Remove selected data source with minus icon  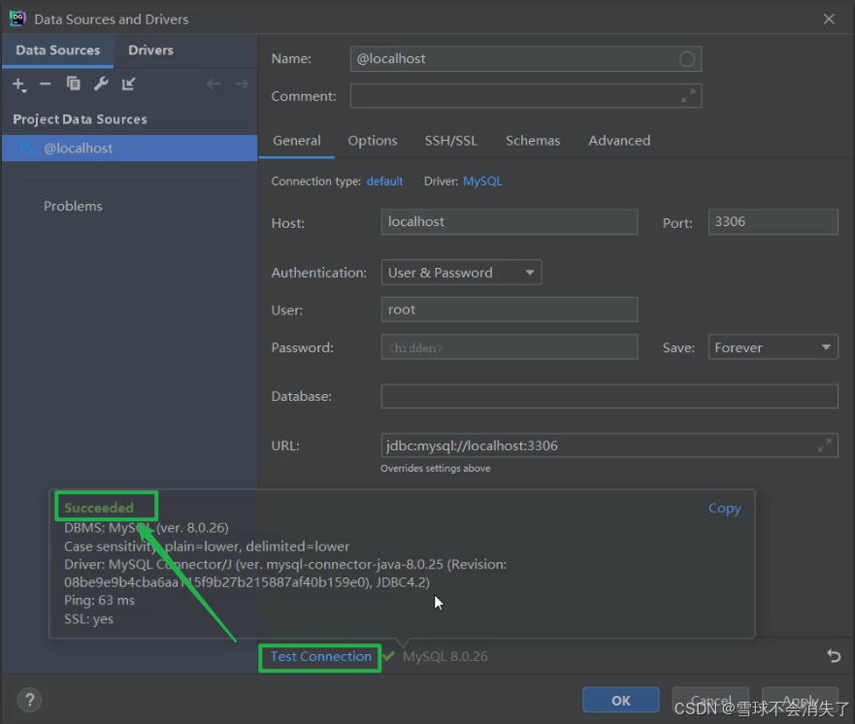pos(46,84)
